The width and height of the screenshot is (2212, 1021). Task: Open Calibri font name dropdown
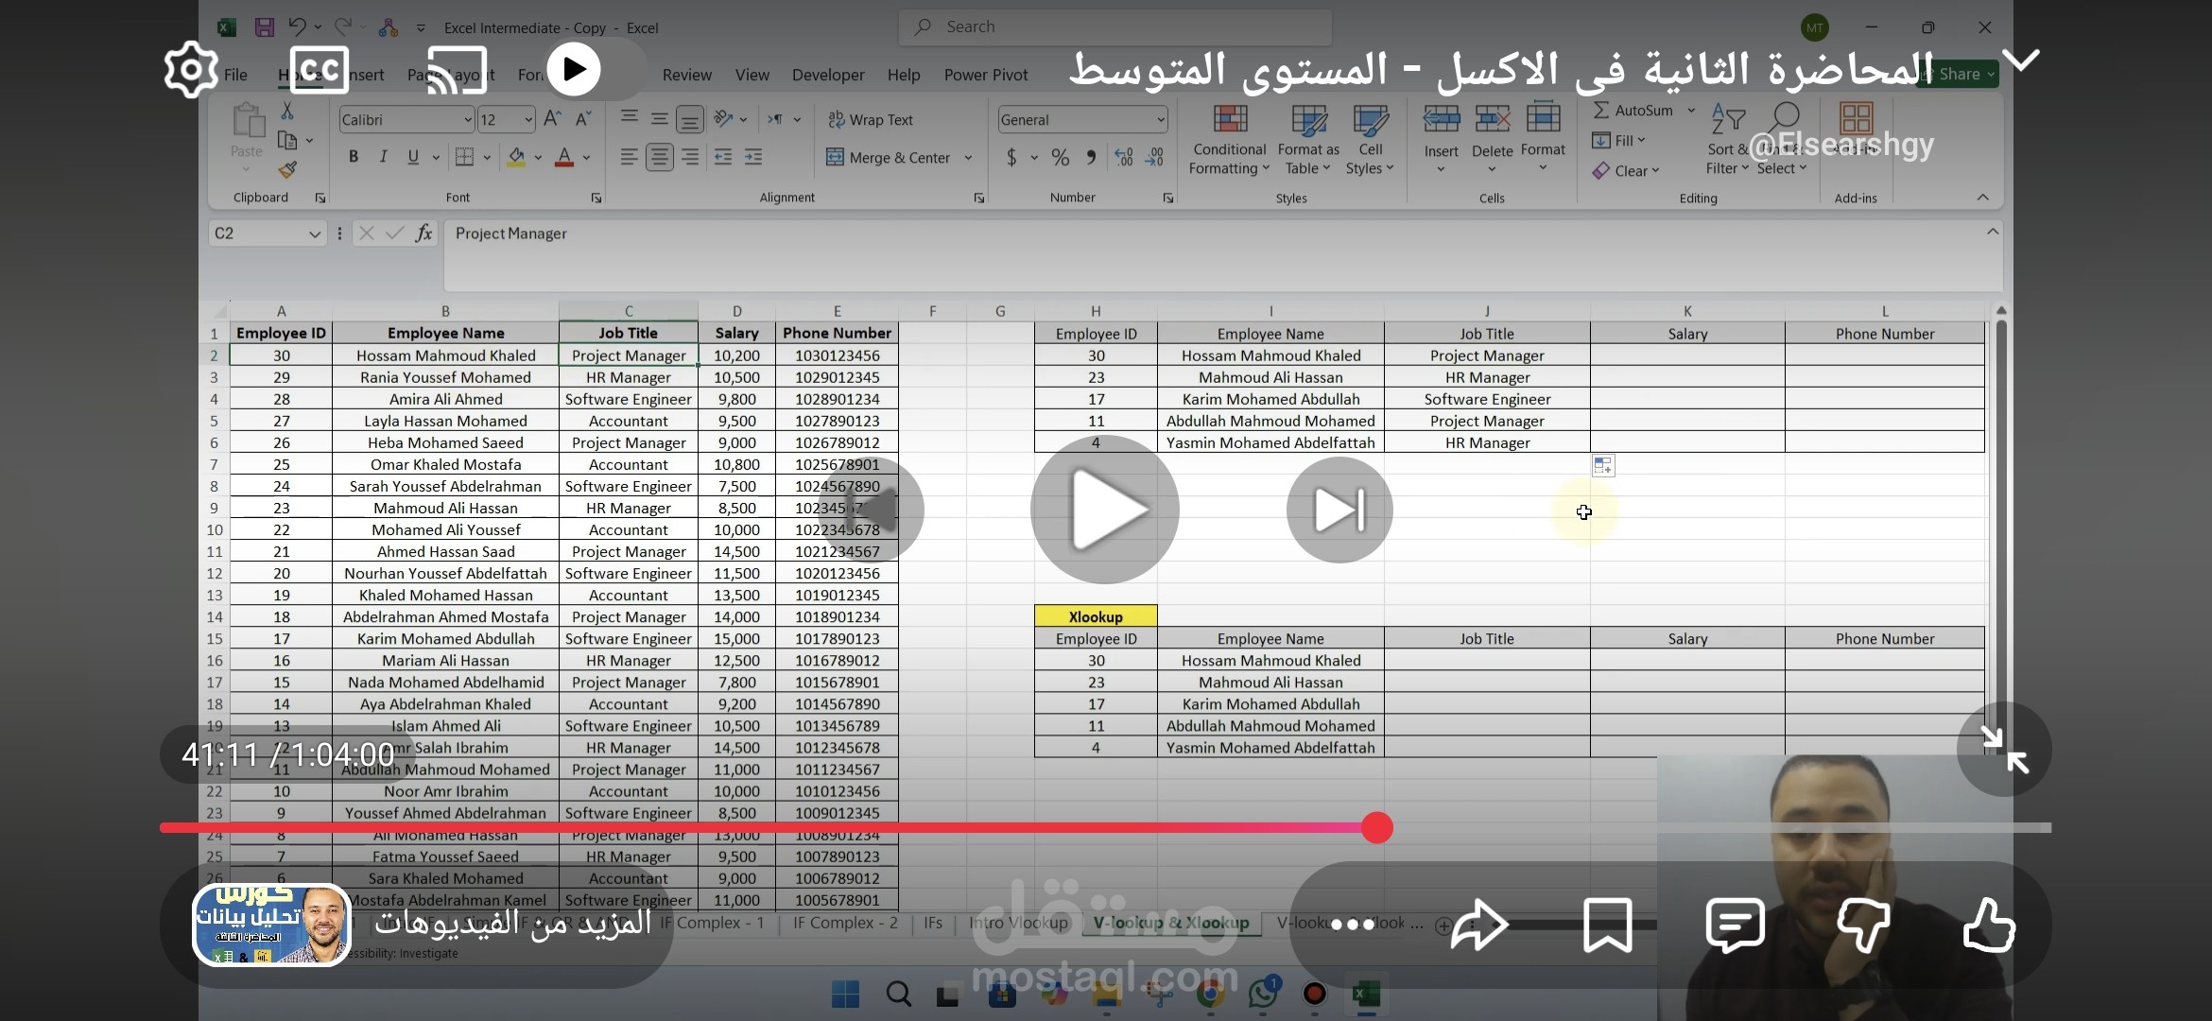pyautogui.click(x=468, y=120)
